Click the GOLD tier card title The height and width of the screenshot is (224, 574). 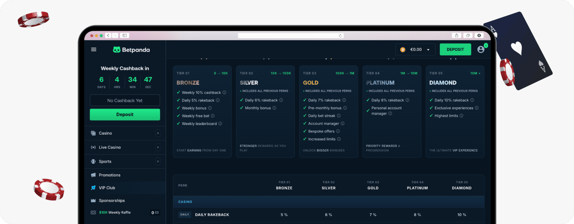coord(311,83)
